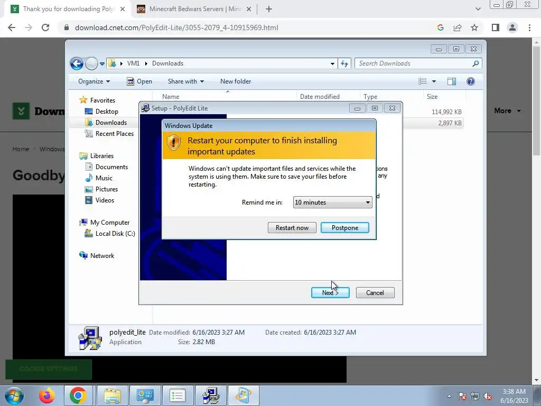Open Pictures library
Viewport: 541px width, 406px height.
pos(106,189)
